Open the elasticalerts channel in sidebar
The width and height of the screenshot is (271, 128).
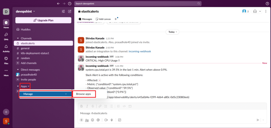(43, 43)
